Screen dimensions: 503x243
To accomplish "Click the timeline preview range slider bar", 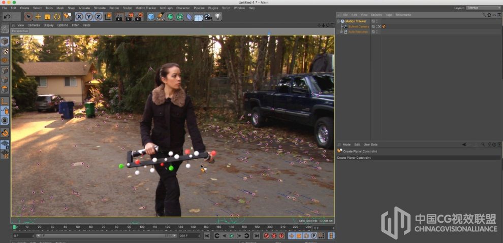I will coord(107,235).
